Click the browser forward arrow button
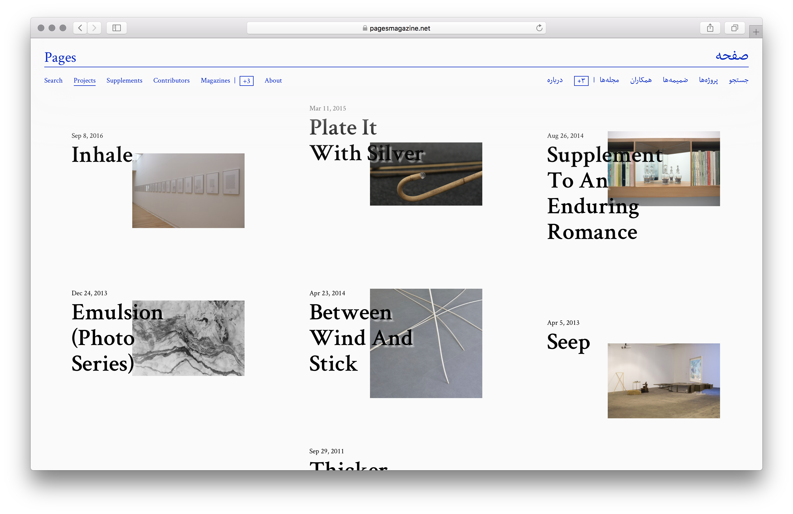The width and height of the screenshot is (793, 514). click(94, 28)
